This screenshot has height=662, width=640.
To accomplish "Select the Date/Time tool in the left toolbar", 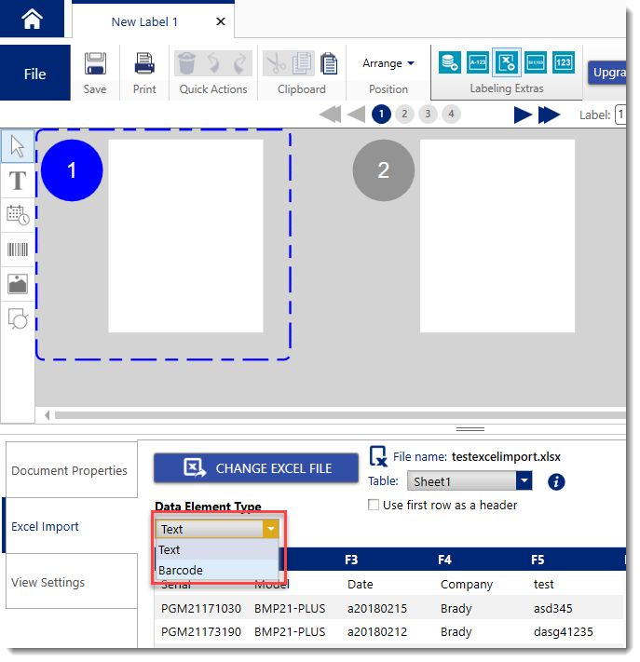I will click(18, 215).
